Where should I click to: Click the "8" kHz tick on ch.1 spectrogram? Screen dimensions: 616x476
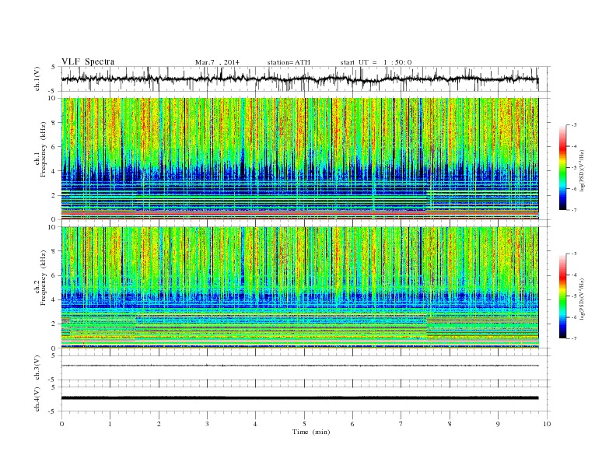tap(54, 123)
